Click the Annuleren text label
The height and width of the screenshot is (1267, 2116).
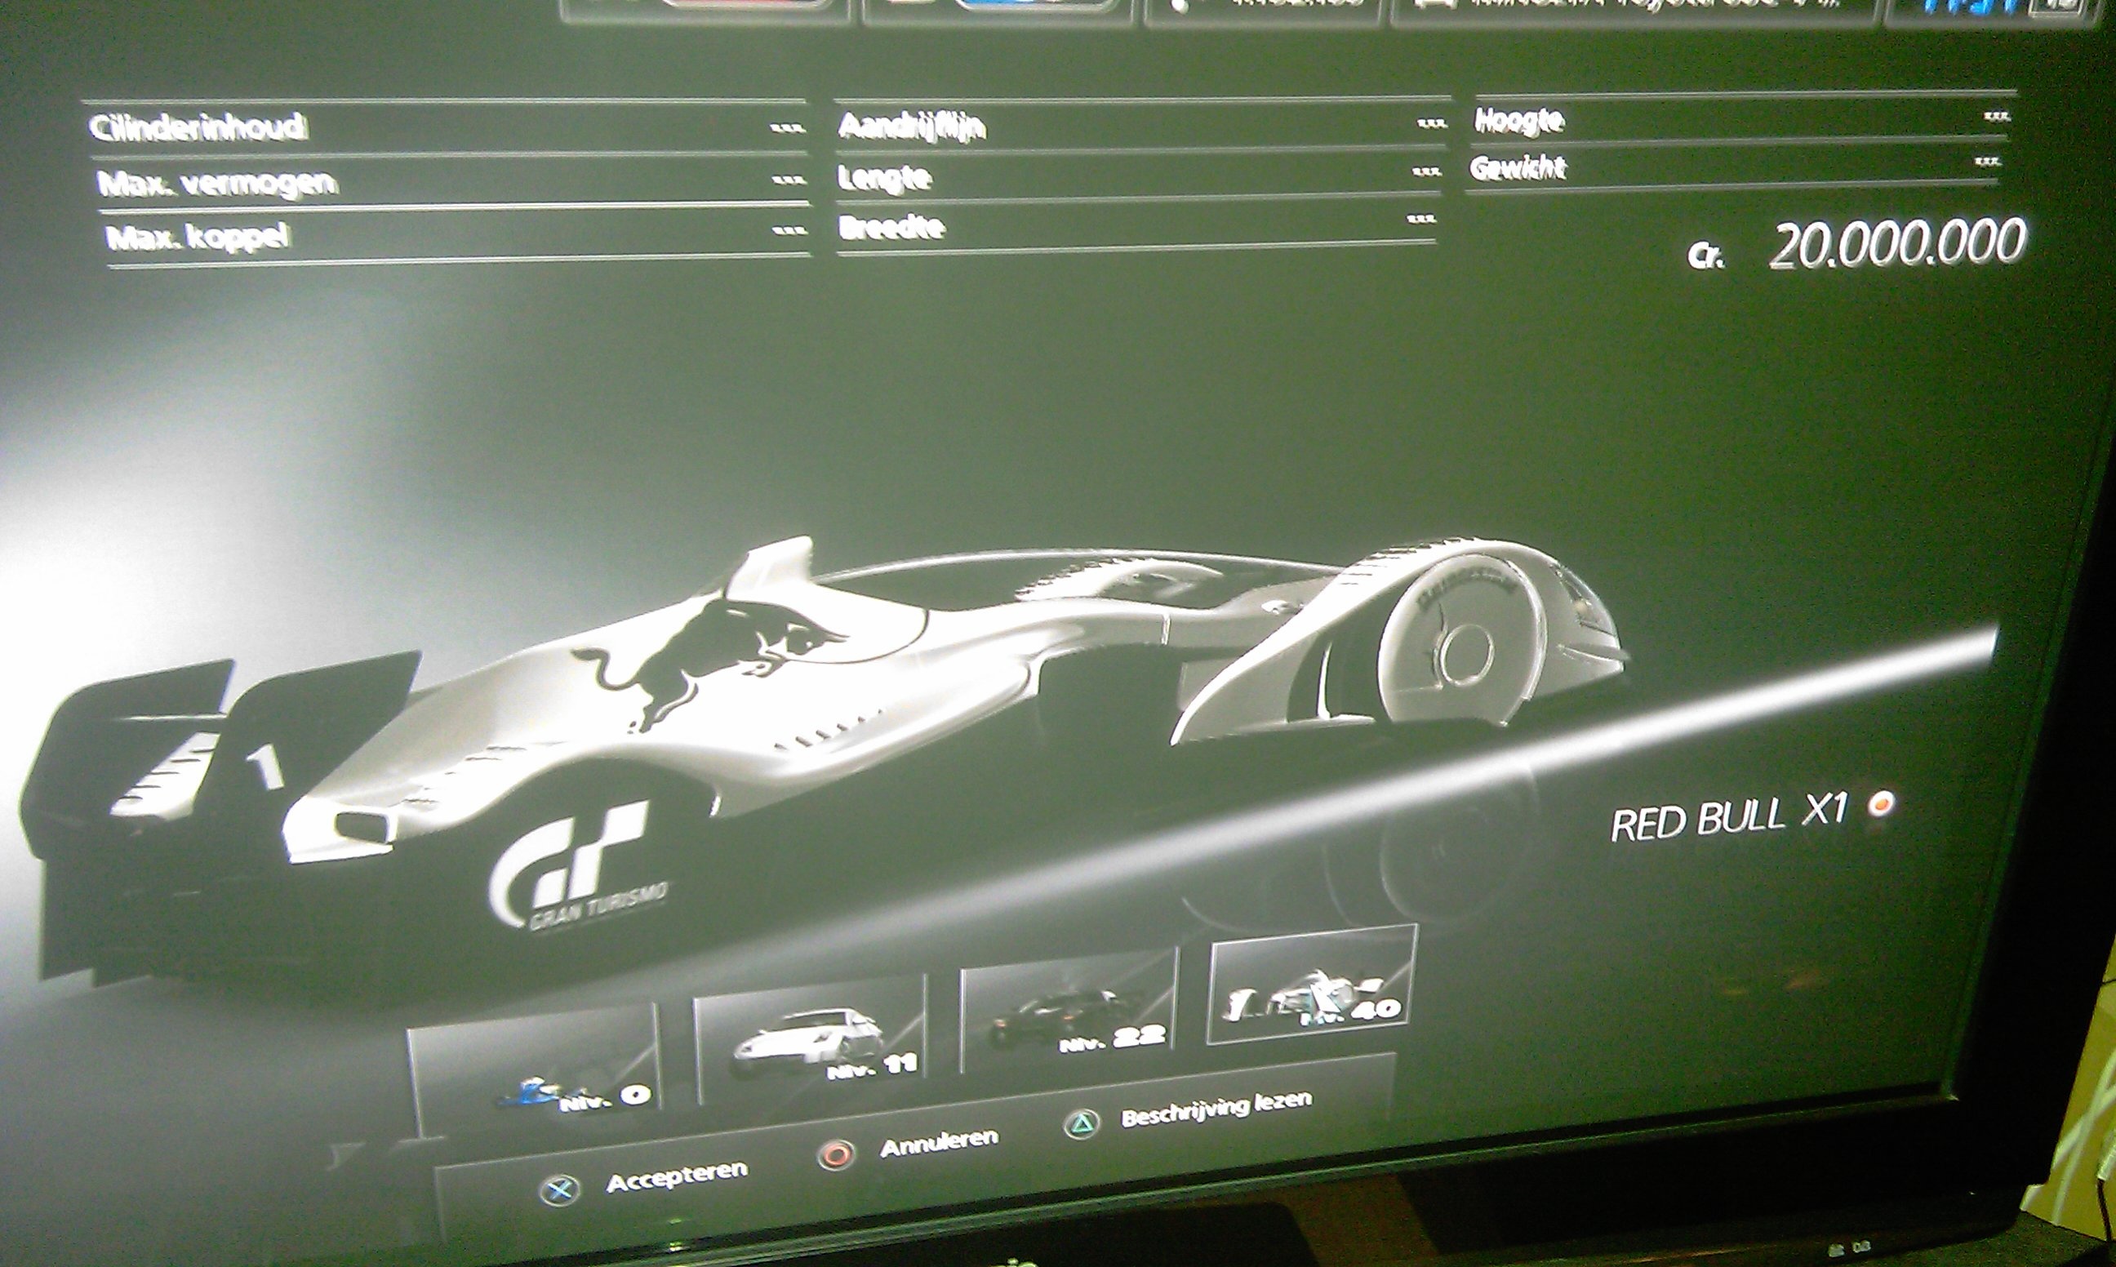pyautogui.click(x=938, y=1144)
